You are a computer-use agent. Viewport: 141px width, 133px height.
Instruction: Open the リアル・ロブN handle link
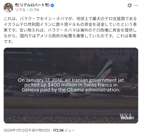27,10
